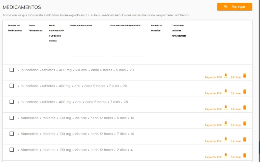Download icon for ibuprofeno 400mg oral row
Screen dimensions: 260x162
[226, 91]
